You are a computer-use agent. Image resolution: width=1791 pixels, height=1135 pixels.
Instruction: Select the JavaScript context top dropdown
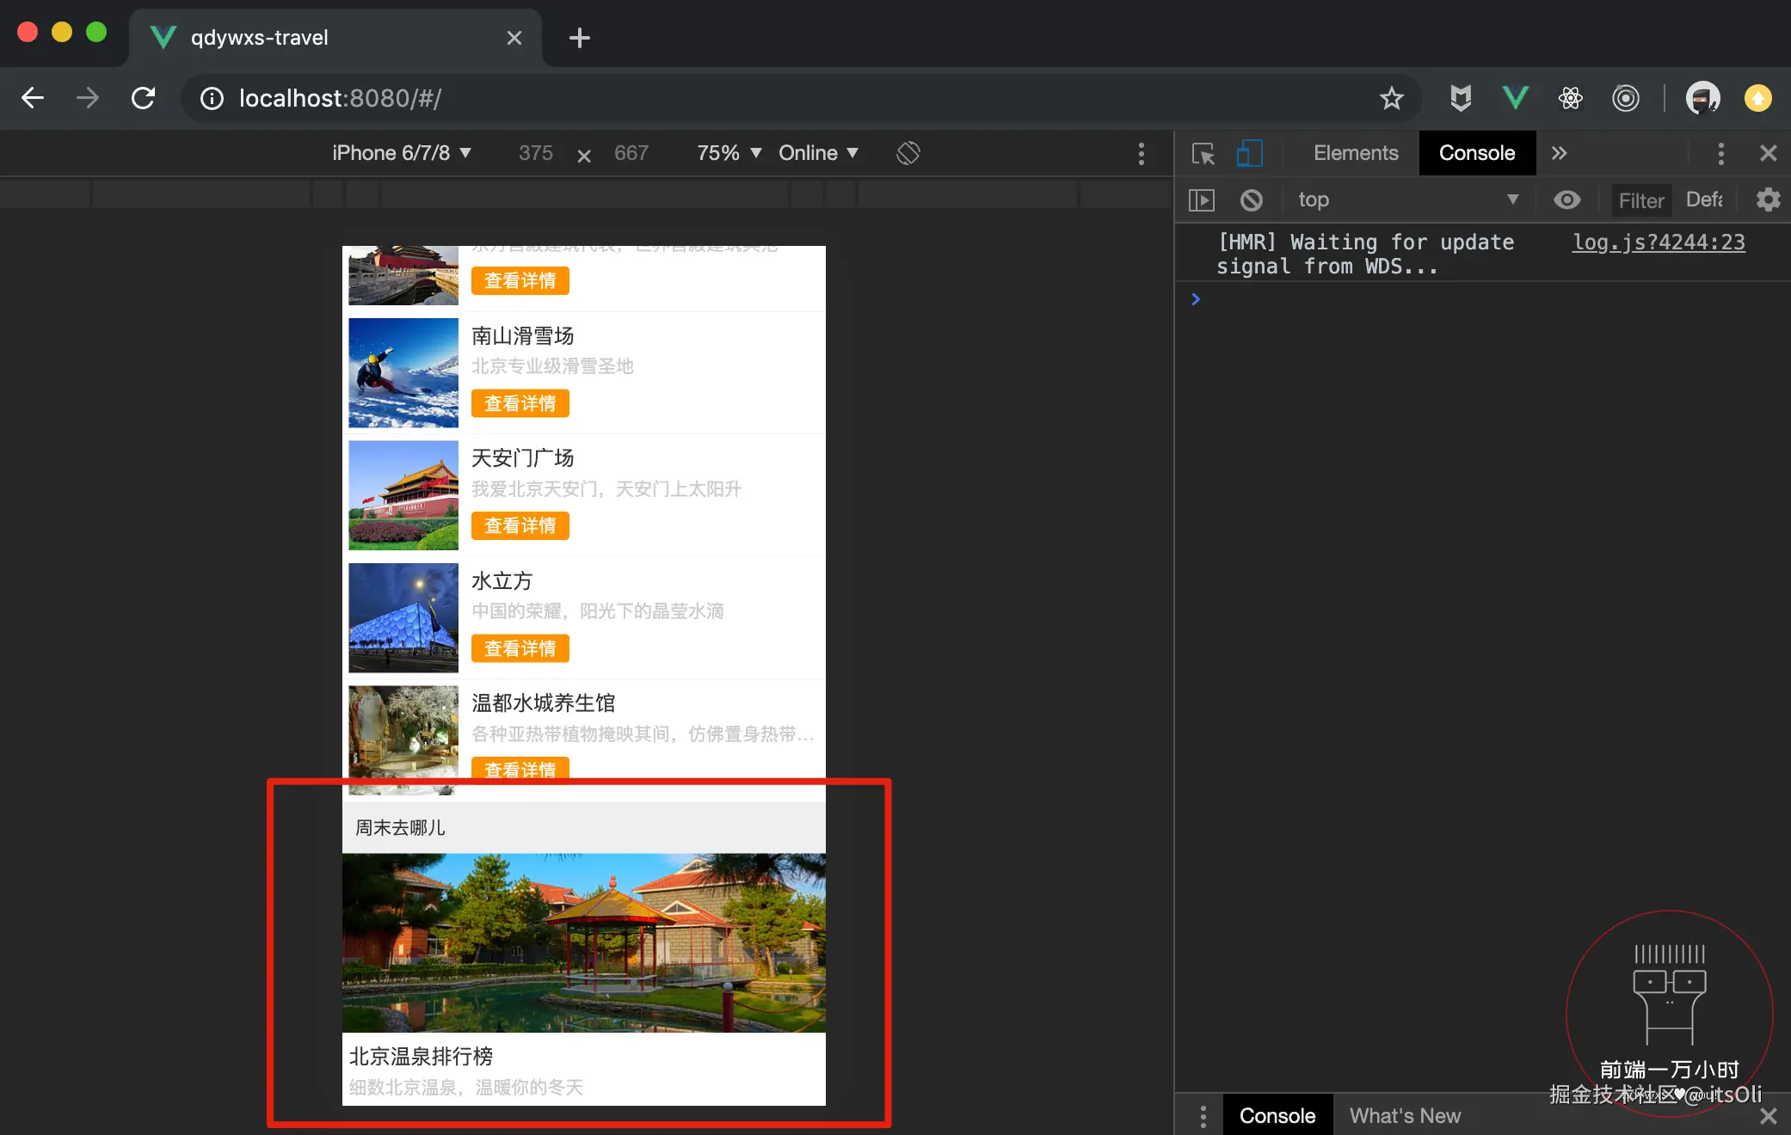pyautogui.click(x=1407, y=200)
